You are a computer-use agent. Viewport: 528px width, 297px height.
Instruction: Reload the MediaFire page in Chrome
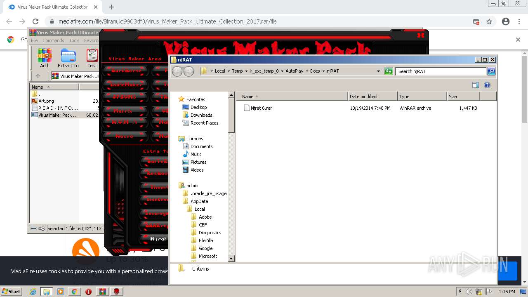click(35, 21)
